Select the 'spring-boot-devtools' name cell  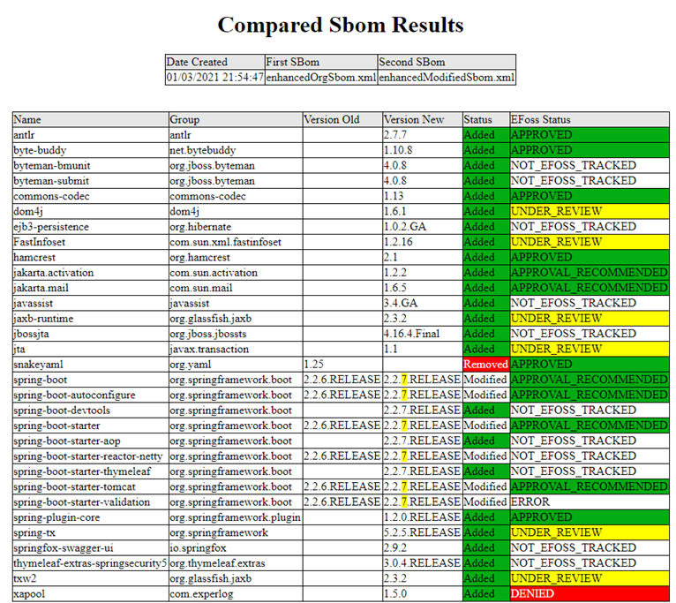[91, 411]
